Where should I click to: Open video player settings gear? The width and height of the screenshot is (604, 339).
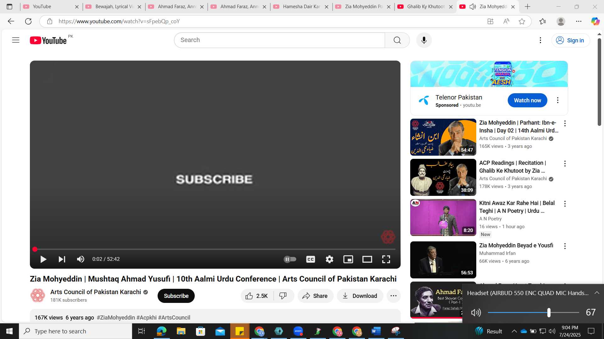coord(329,259)
